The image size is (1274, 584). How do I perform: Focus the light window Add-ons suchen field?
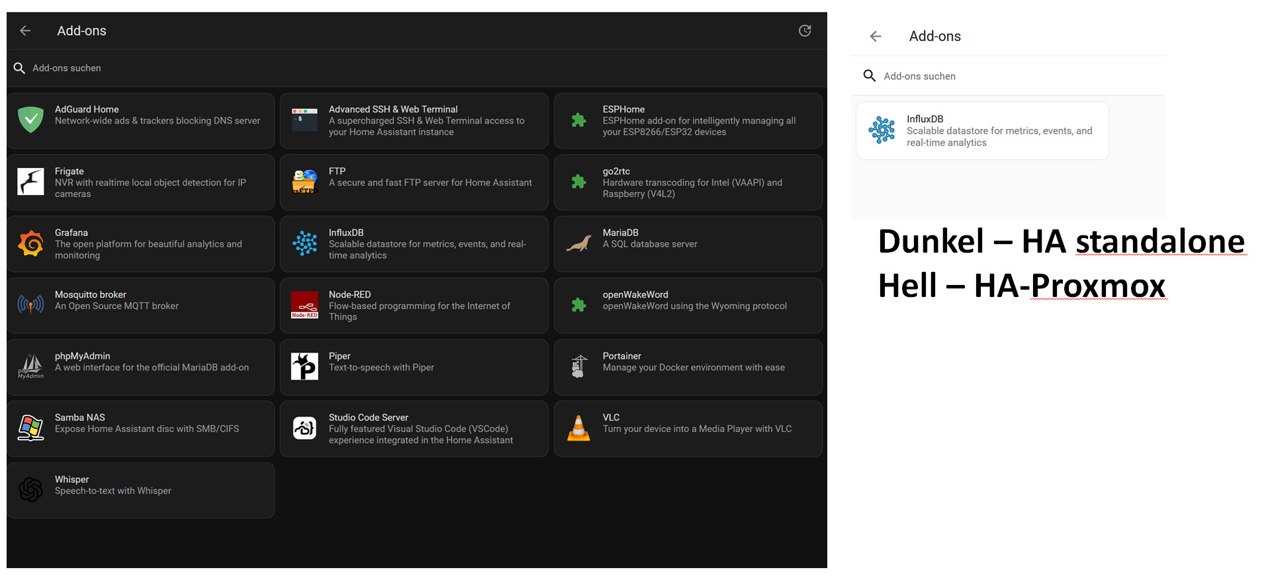click(1008, 76)
